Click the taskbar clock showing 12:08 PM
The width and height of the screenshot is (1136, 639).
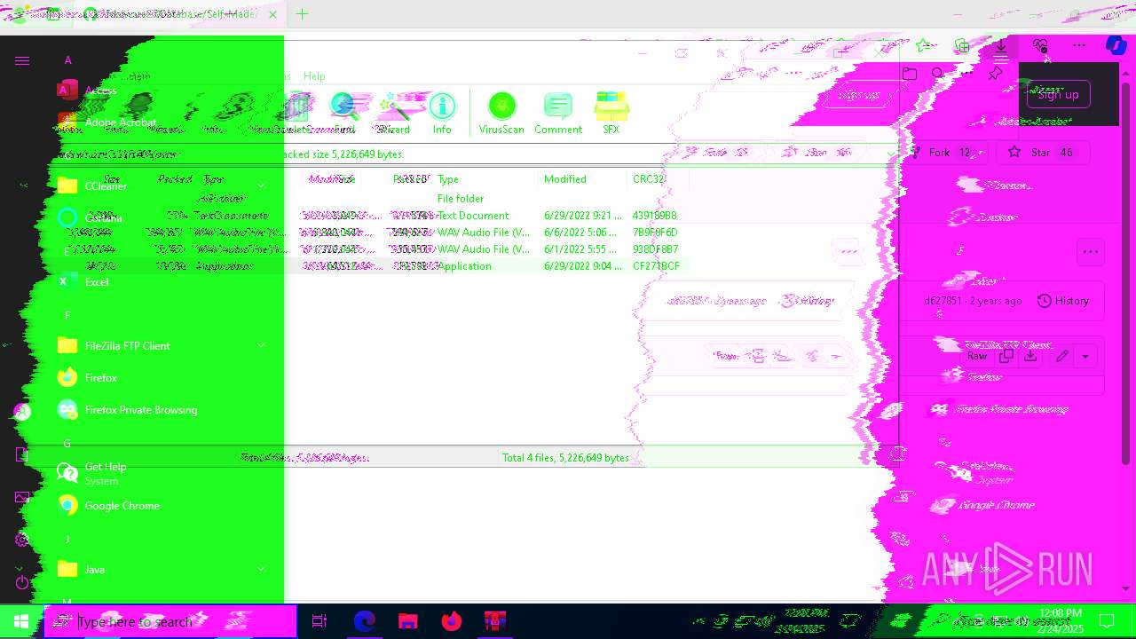click(1061, 621)
